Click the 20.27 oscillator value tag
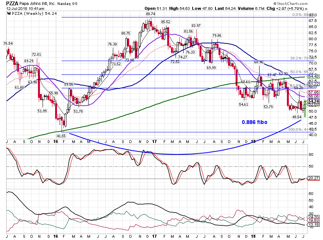This screenshot has width=323, height=240. coord(313,178)
